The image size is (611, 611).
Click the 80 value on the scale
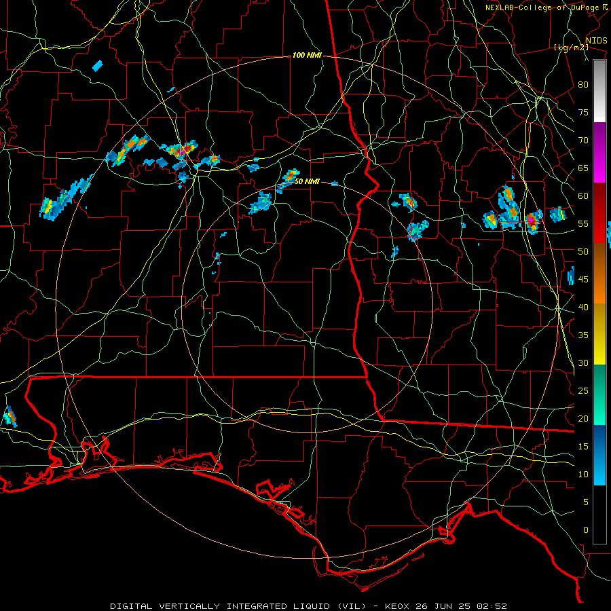coord(583,85)
